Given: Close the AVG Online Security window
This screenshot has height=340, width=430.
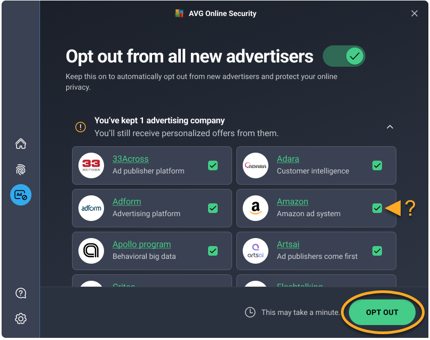Looking at the screenshot, I should tap(415, 13).
